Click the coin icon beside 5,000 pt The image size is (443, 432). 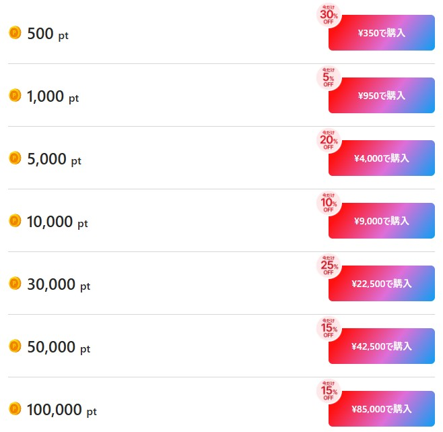(15, 158)
